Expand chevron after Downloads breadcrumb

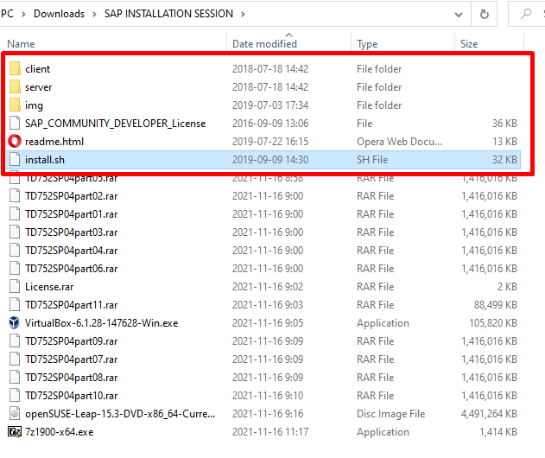[x=94, y=14]
